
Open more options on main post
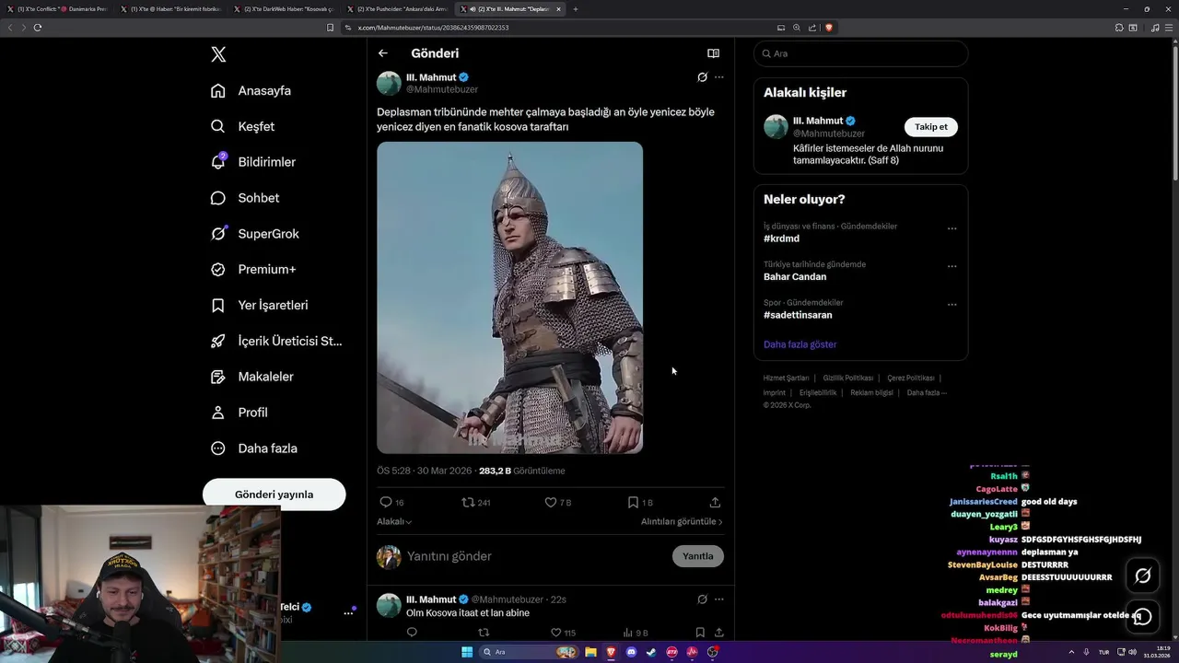point(719,77)
